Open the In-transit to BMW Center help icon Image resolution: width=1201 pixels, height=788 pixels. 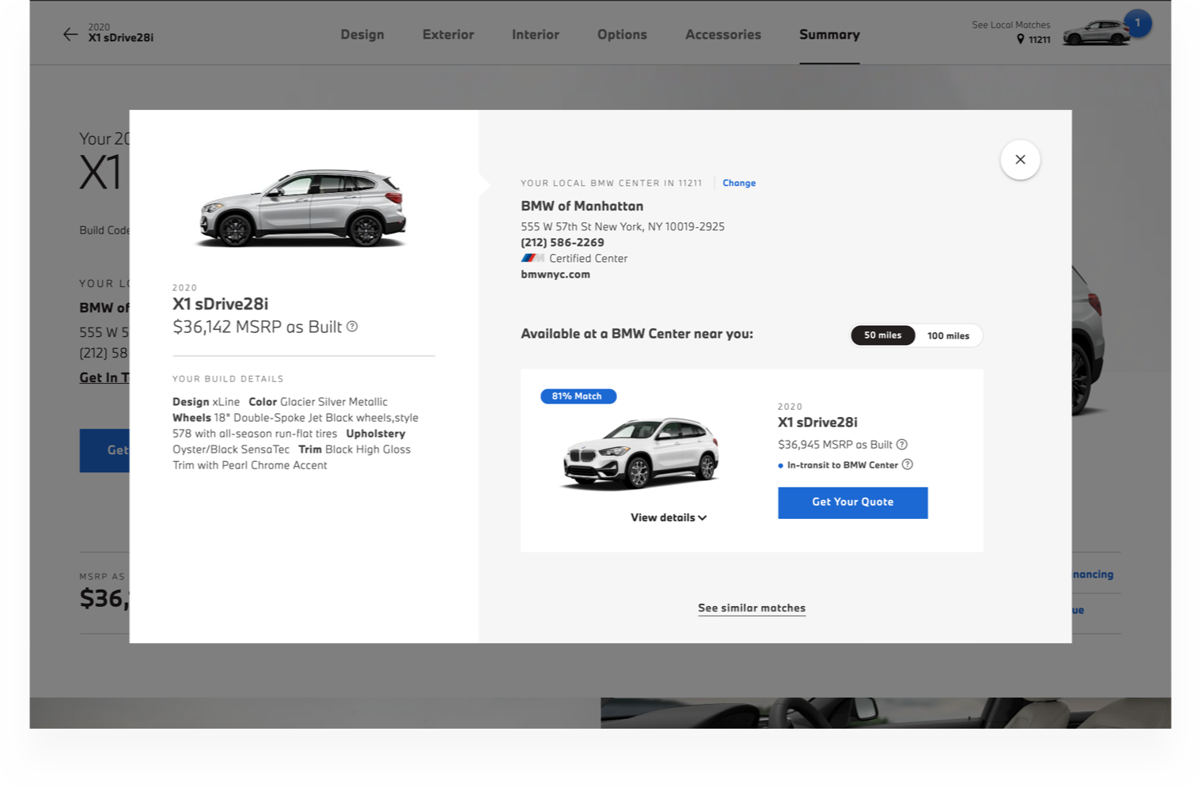click(907, 464)
